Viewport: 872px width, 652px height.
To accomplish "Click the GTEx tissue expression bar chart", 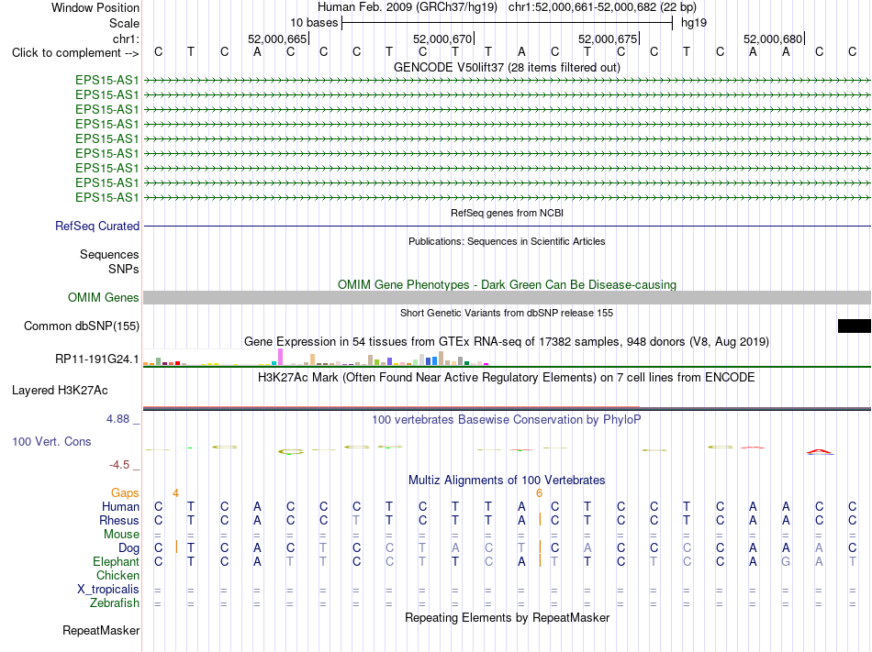I will point(316,357).
